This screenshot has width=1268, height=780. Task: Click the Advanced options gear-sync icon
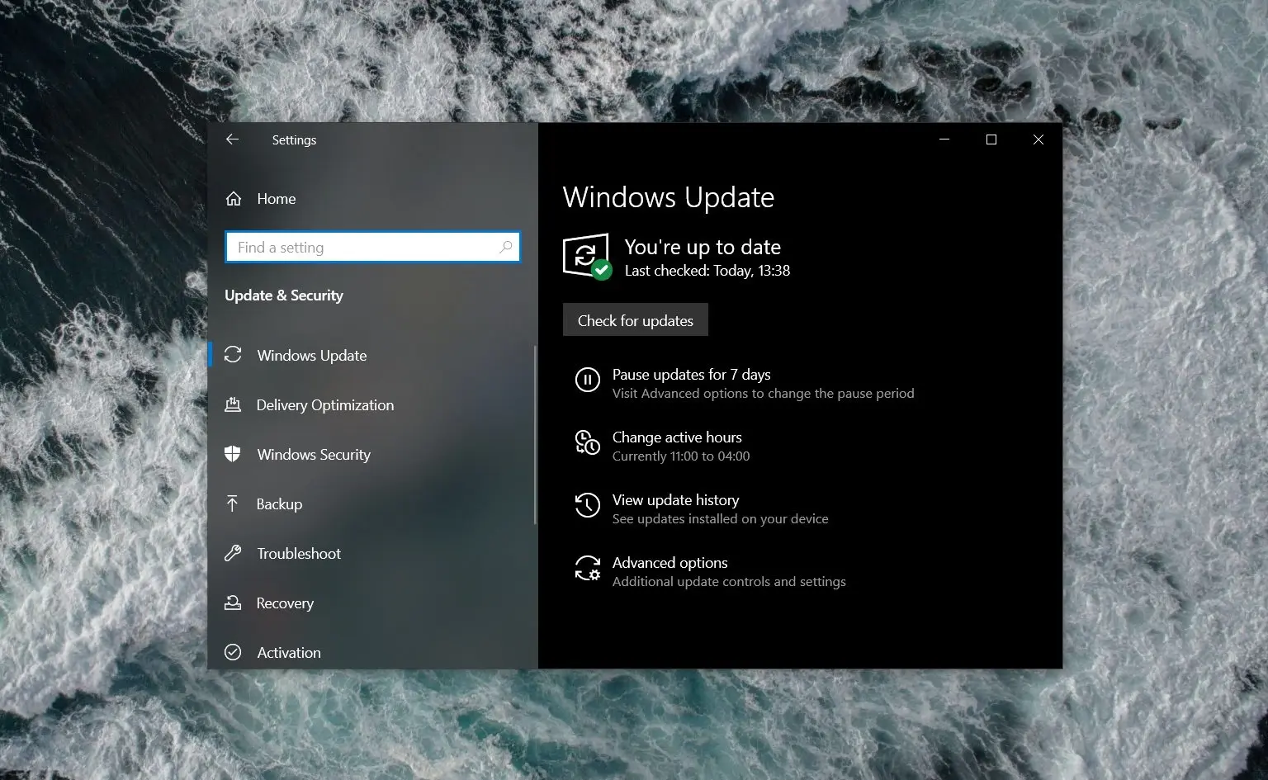[x=588, y=568]
